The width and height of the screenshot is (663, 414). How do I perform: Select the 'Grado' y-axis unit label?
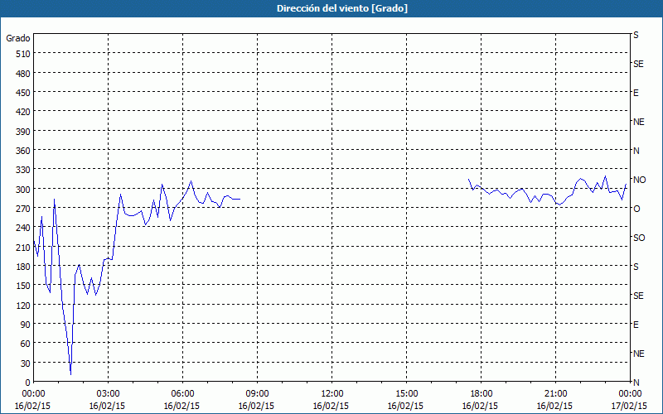click(x=18, y=38)
